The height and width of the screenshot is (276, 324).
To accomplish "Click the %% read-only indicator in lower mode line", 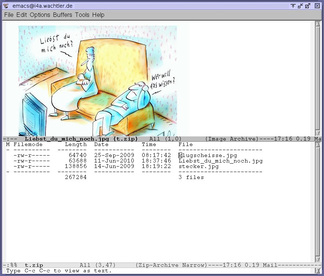I will point(14,265).
